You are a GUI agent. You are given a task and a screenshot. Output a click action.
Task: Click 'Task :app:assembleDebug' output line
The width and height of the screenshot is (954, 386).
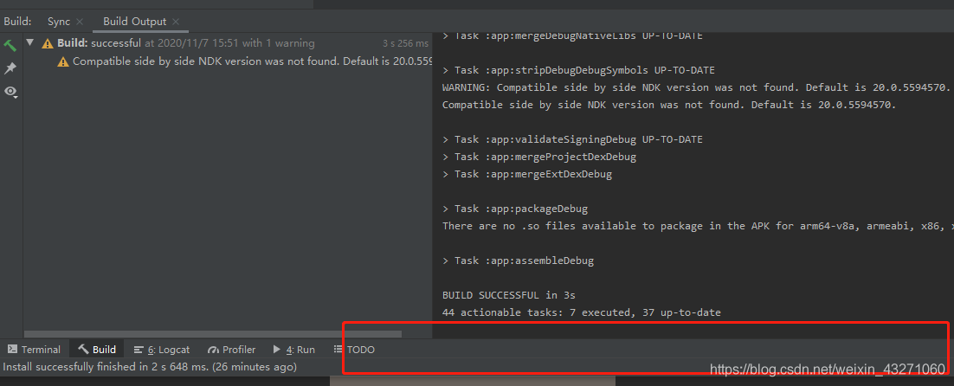point(518,261)
